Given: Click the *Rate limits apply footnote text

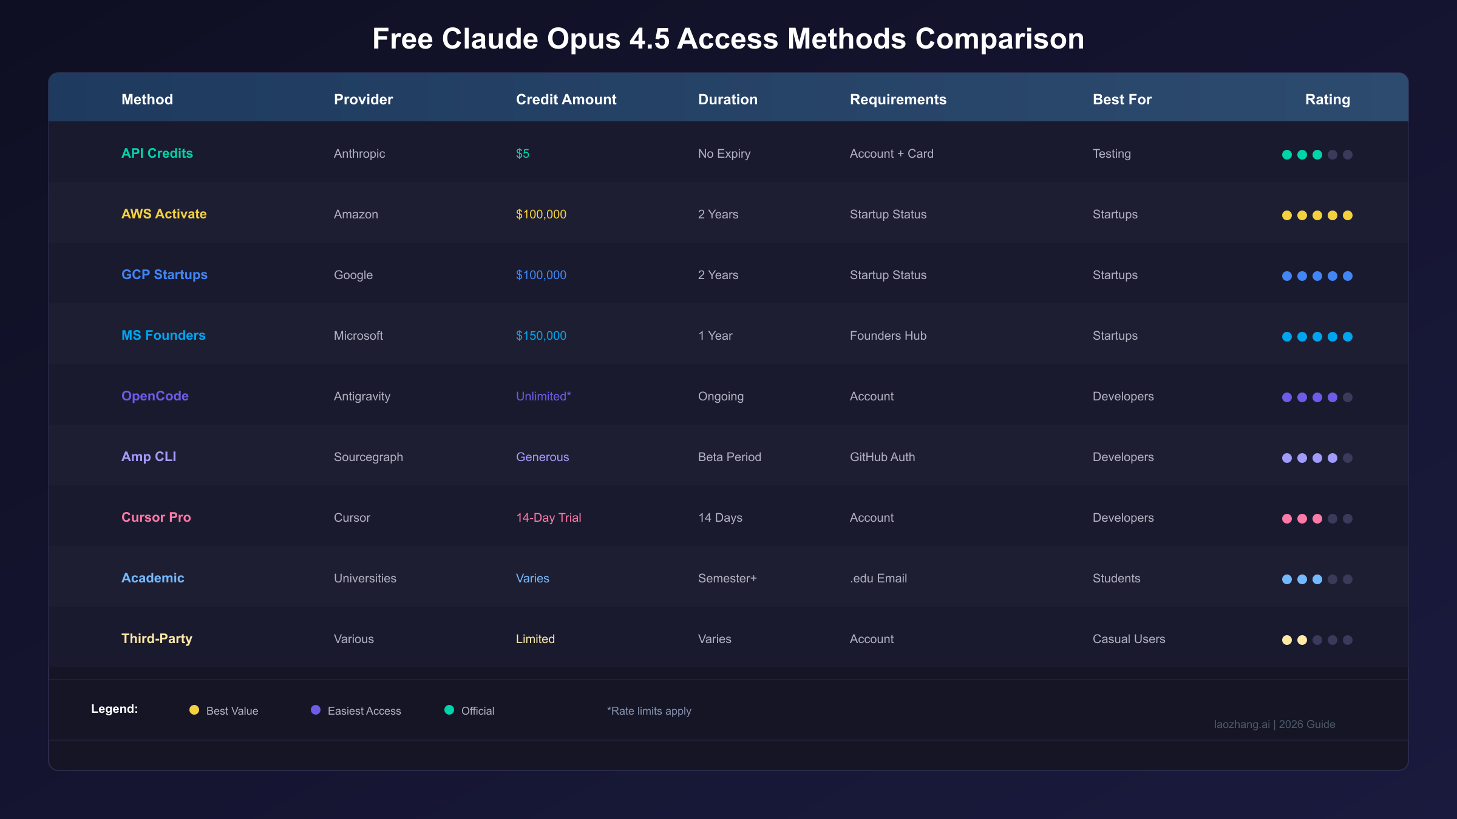Looking at the screenshot, I should click(648, 710).
